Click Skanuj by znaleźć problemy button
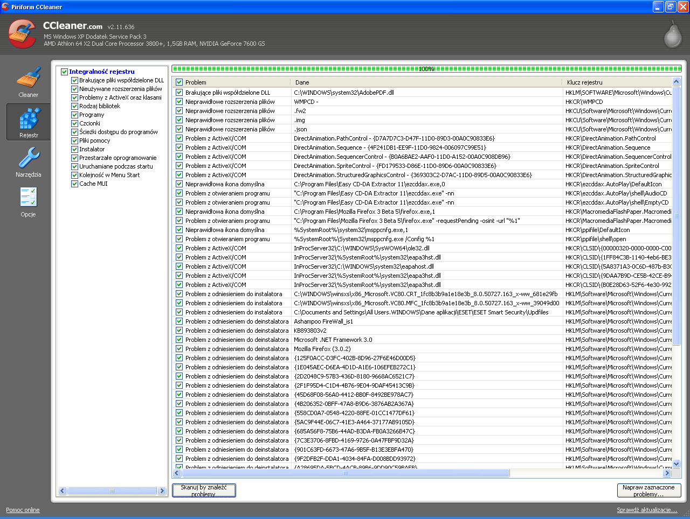Screen dimensions: 690x519 204,490
